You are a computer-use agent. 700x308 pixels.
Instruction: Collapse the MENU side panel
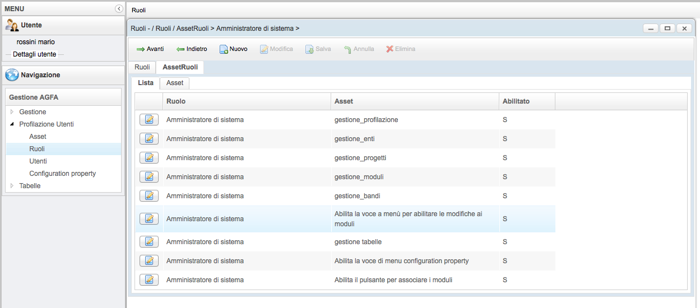[119, 9]
